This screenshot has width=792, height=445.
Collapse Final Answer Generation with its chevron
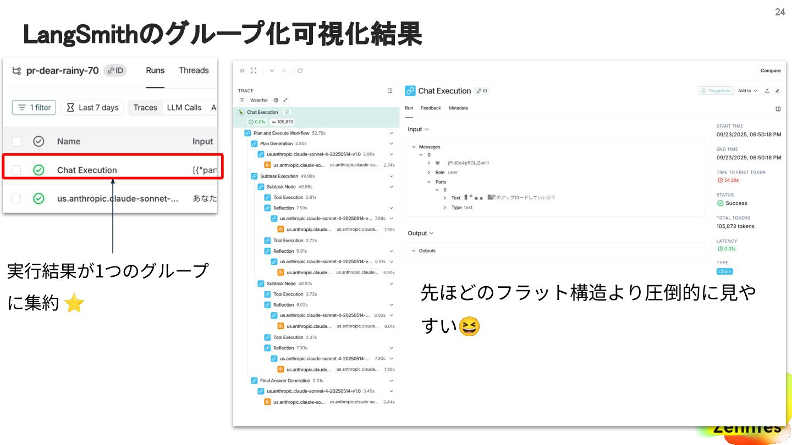(x=392, y=381)
